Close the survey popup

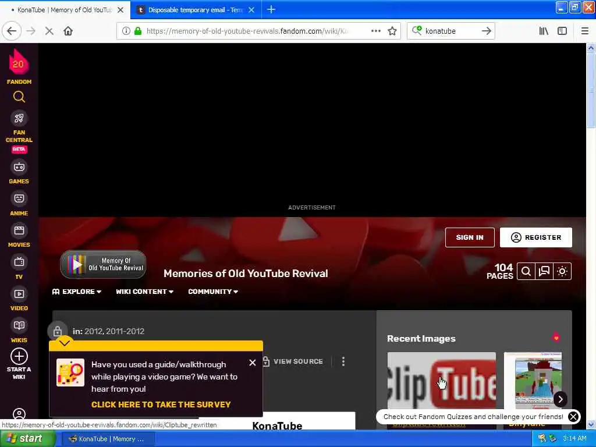click(x=253, y=363)
